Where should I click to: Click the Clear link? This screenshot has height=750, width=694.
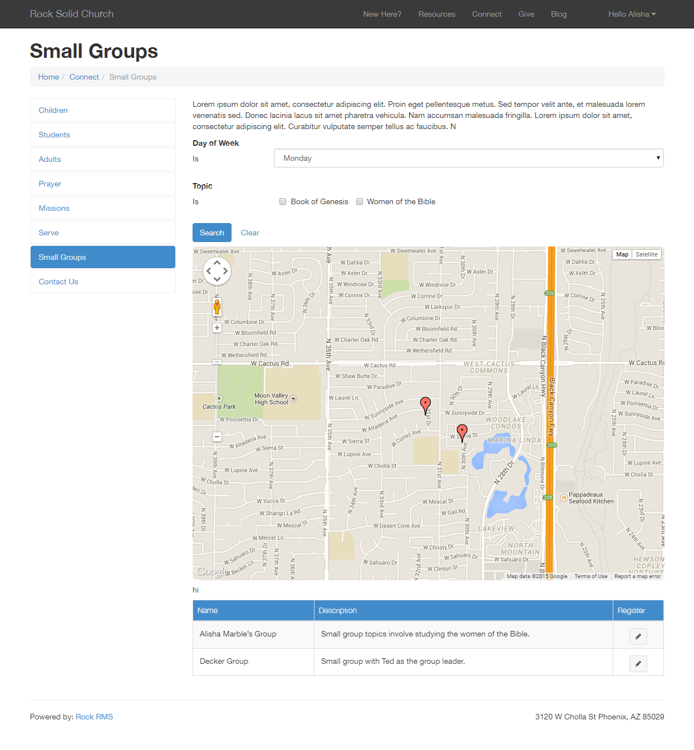point(250,233)
